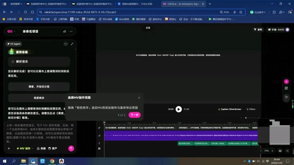The image size is (294, 165).
Task: Share the untitled project via arrow icon
Action: [65, 31]
